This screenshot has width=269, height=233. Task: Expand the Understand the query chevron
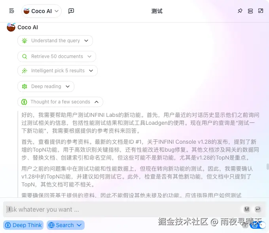point(86,41)
